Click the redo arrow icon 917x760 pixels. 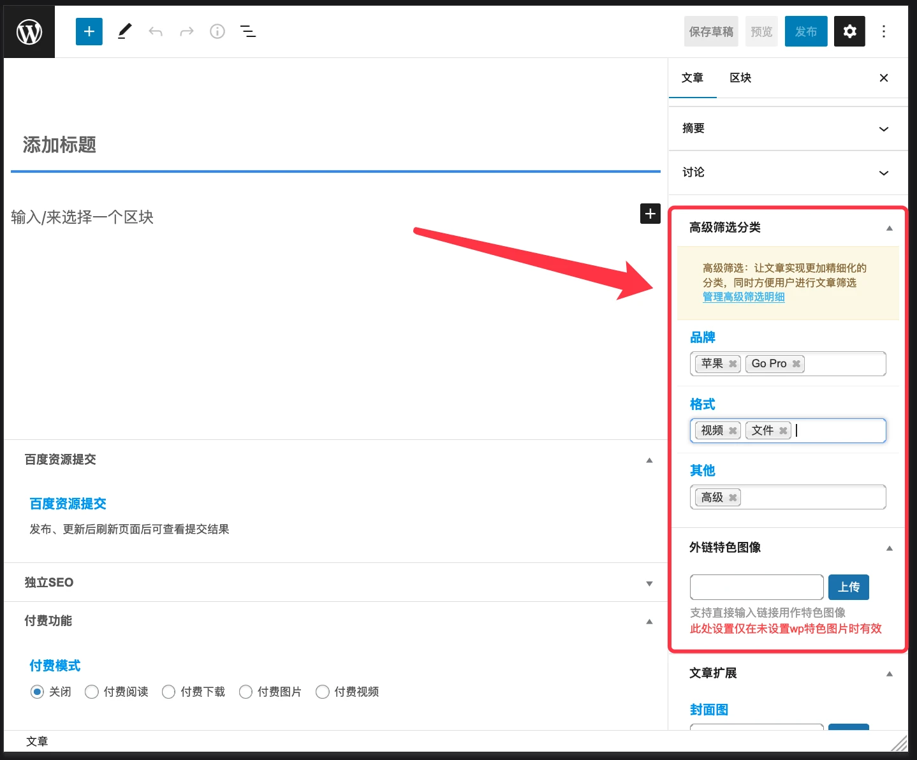(186, 31)
